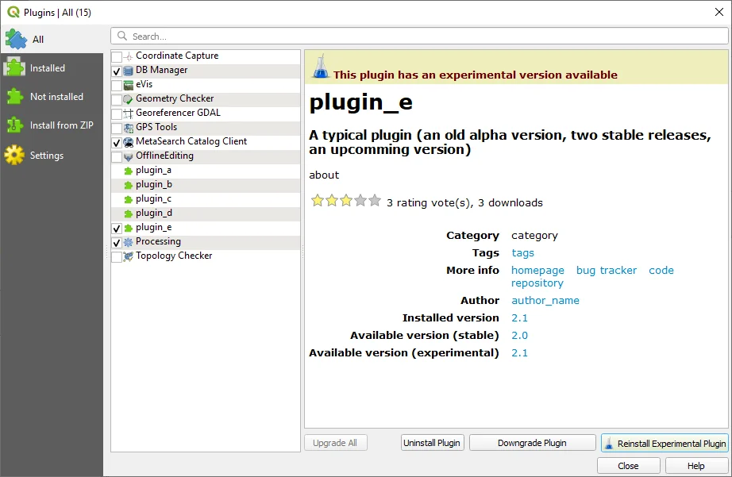Click into the plugin Search field
This screenshot has width=732, height=477.
[421, 37]
